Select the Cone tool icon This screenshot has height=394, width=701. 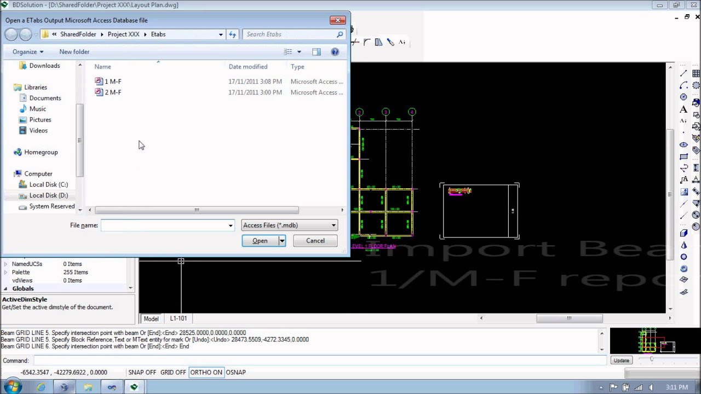pos(683,245)
